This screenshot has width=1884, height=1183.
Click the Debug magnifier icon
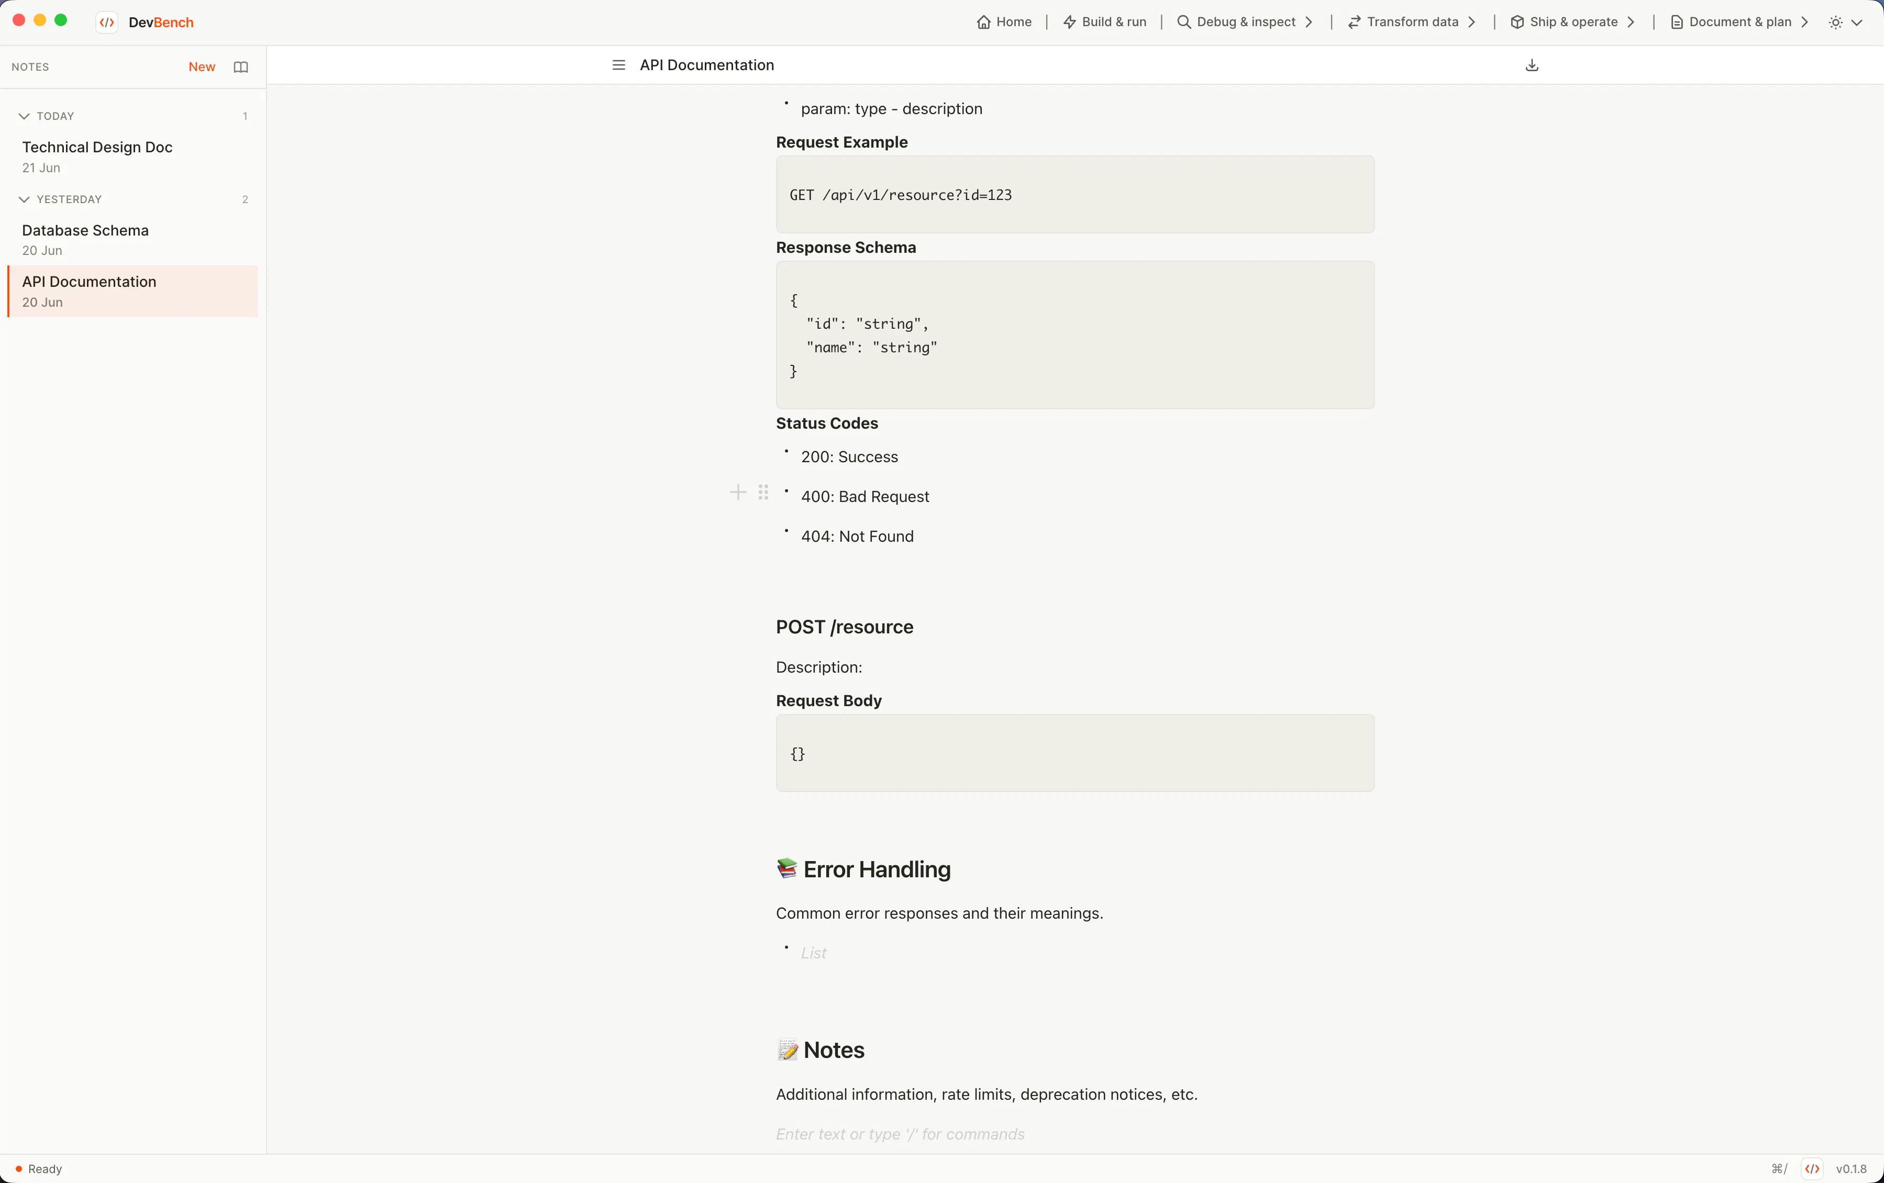(1184, 22)
